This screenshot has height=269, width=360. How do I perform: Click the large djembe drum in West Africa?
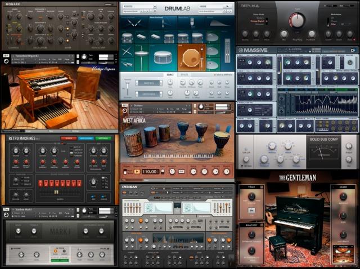tap(221, 143)
